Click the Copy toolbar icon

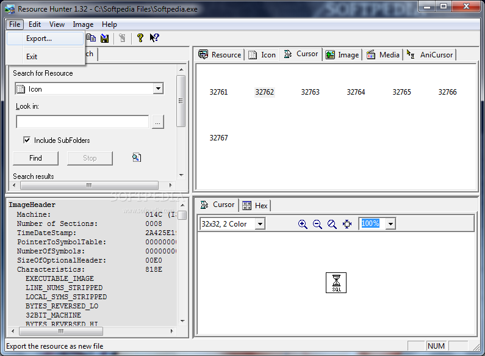pos(92,38)
